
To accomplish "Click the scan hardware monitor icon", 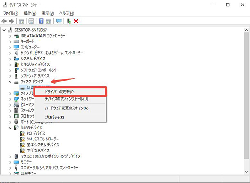I will [58, 21].
